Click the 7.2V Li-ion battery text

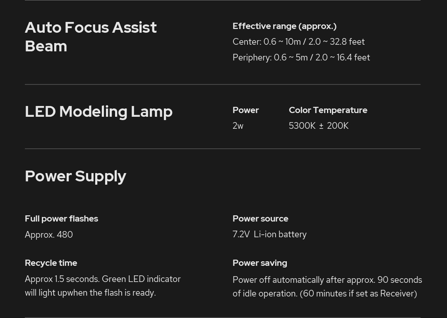click(x=269, y=234)
